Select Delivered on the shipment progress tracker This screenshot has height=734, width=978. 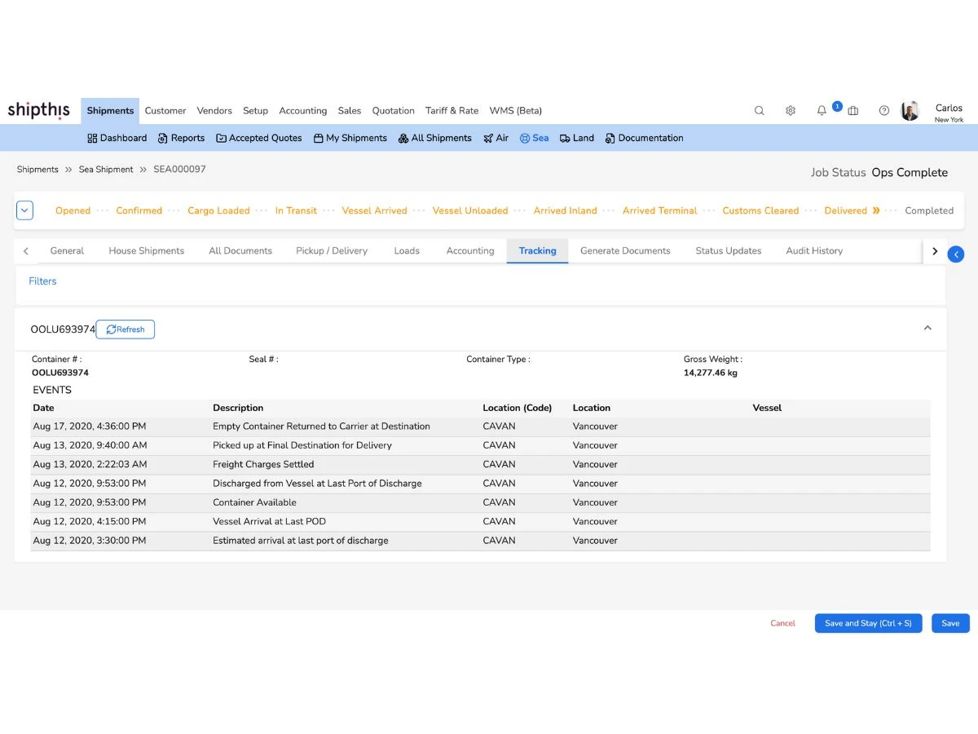(845, 210)
